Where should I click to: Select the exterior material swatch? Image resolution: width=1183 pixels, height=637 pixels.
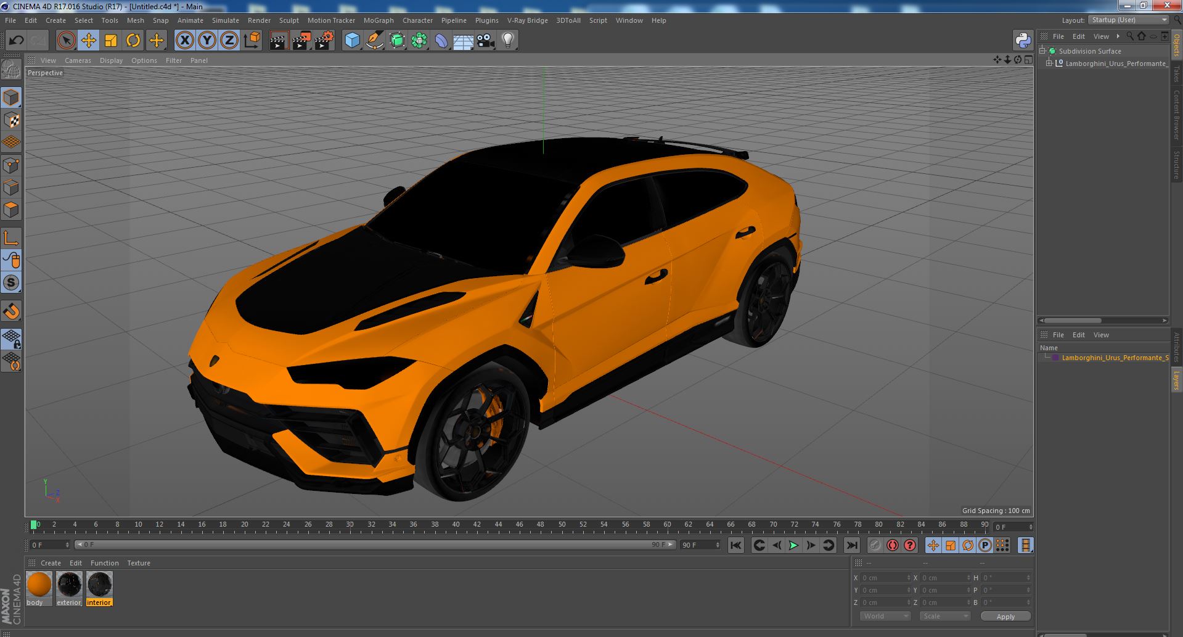pos(69,589)
